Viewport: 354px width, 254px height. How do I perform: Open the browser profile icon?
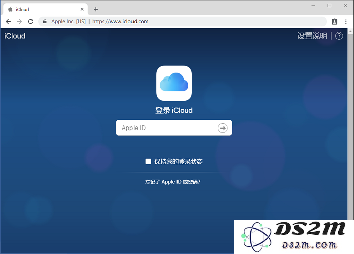click(x=334, y=21)
